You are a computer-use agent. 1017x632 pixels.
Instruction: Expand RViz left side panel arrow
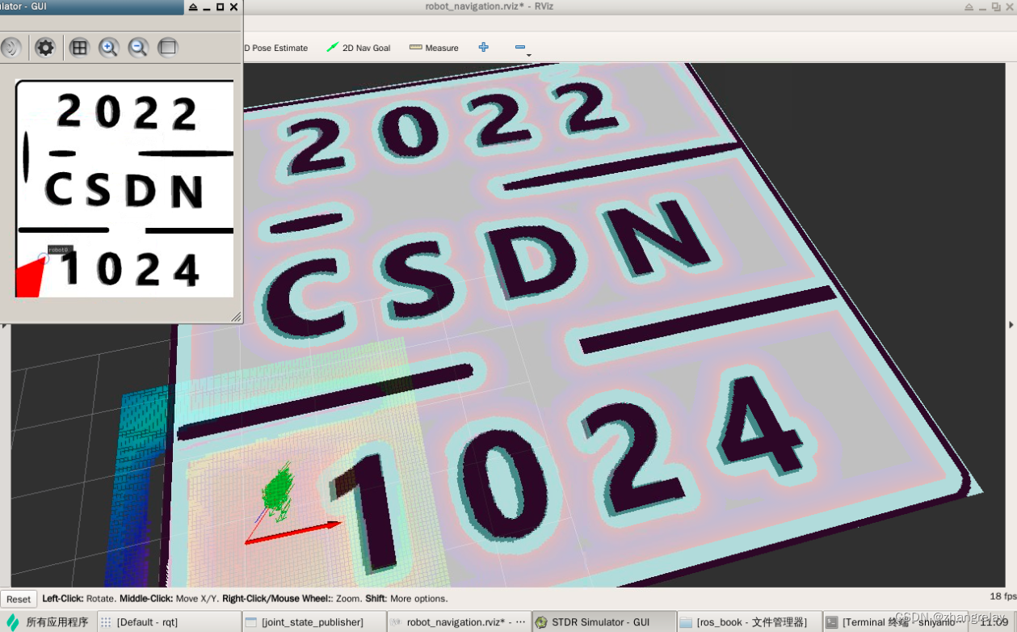click(x=3, y=325)
